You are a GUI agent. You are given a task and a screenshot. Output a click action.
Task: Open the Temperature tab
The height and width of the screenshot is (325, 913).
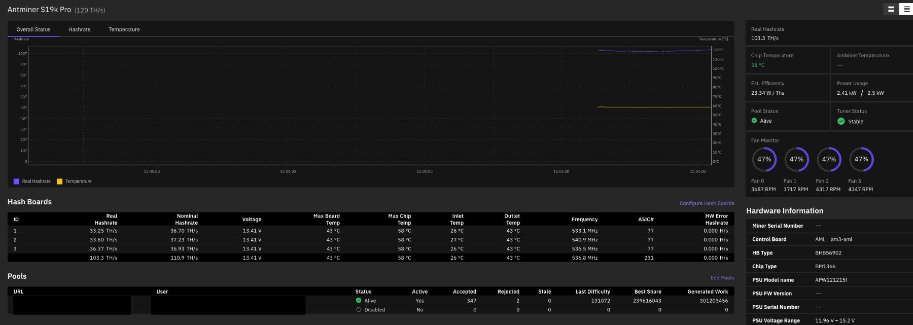(124, 29)
